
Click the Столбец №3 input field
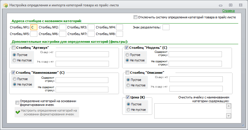pos(91,27)
